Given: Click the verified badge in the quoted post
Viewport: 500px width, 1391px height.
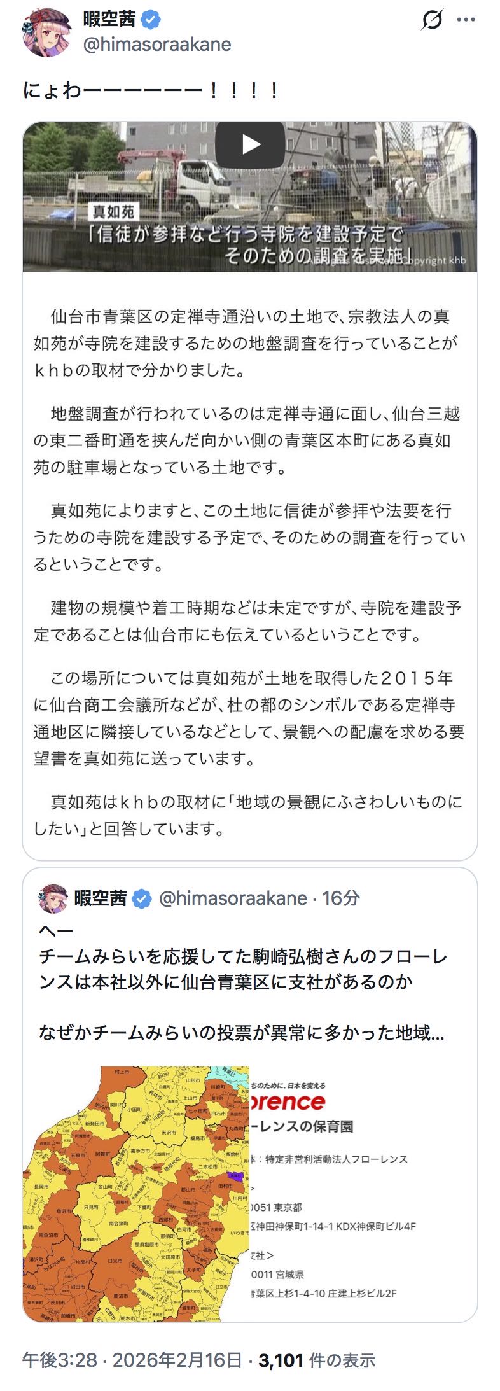Looking at the screenshot, I should point(141,898).
